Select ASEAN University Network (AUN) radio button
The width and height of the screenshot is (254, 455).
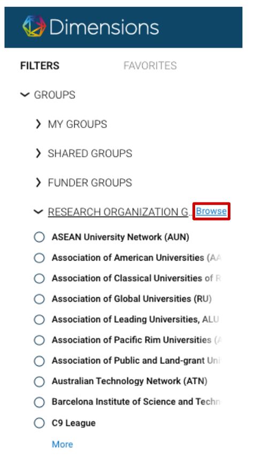click(x=39, y=237)
